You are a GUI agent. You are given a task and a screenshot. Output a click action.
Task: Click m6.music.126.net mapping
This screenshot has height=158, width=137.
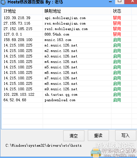click(x=61, y=73)
